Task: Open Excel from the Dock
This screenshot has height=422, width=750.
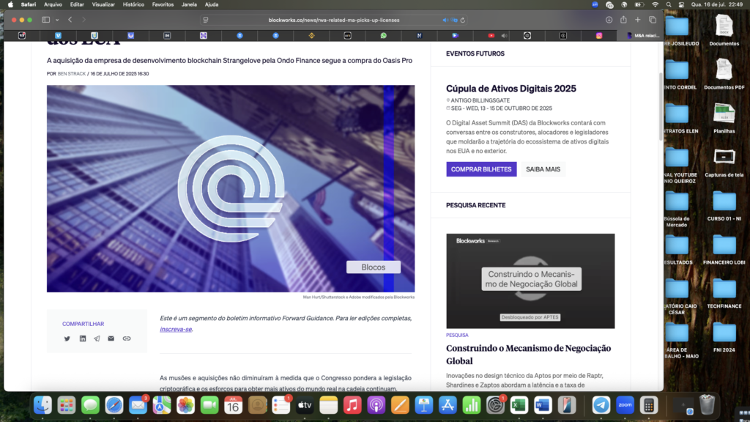Action: [x=519, y=405]
